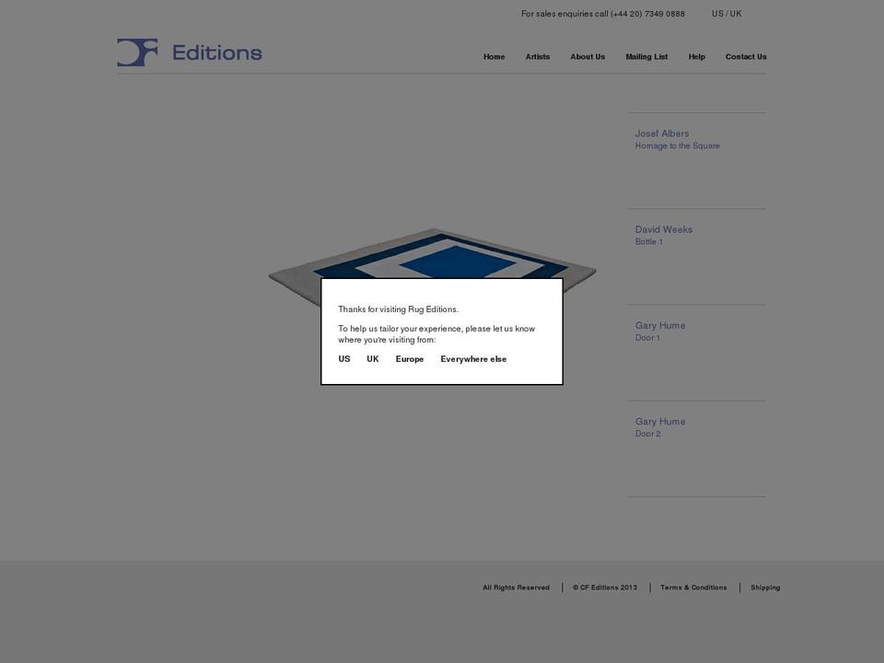This screenshot has width=884, height=663.
Task: Open the Home page
Action: pyautogui.click(x=494, y=56)
